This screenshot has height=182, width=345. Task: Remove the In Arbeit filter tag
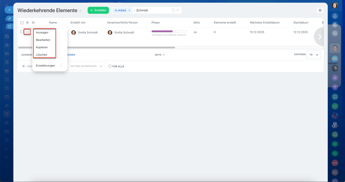coord(129,10)
